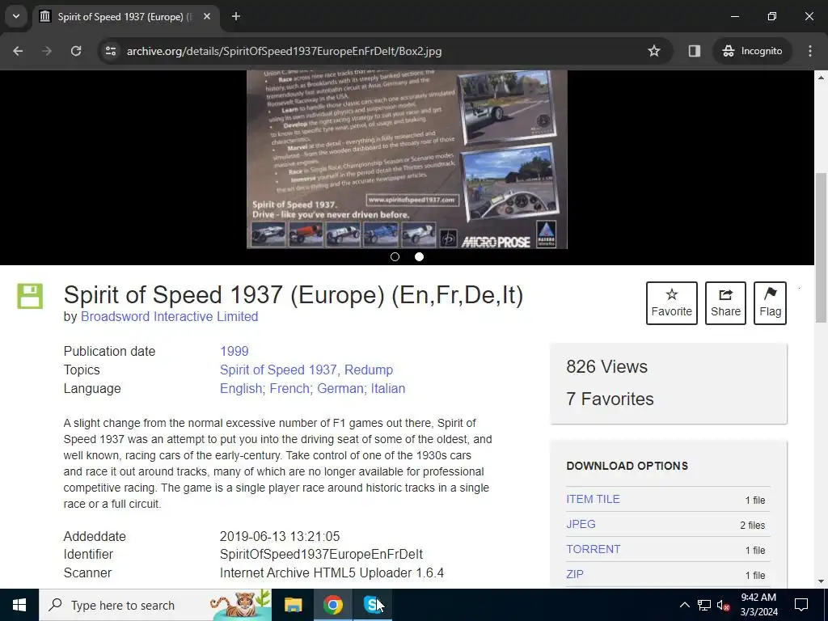Open the 1999 publication date link
The image size is (828, 621).
(234, 352)
